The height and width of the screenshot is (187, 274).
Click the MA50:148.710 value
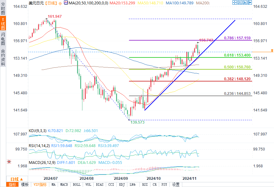point(150,3)
